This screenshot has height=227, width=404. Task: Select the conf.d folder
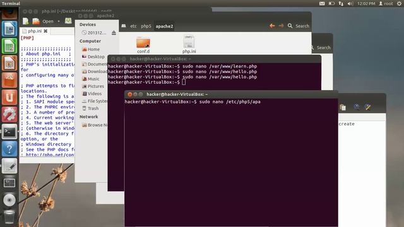(143, 45)
